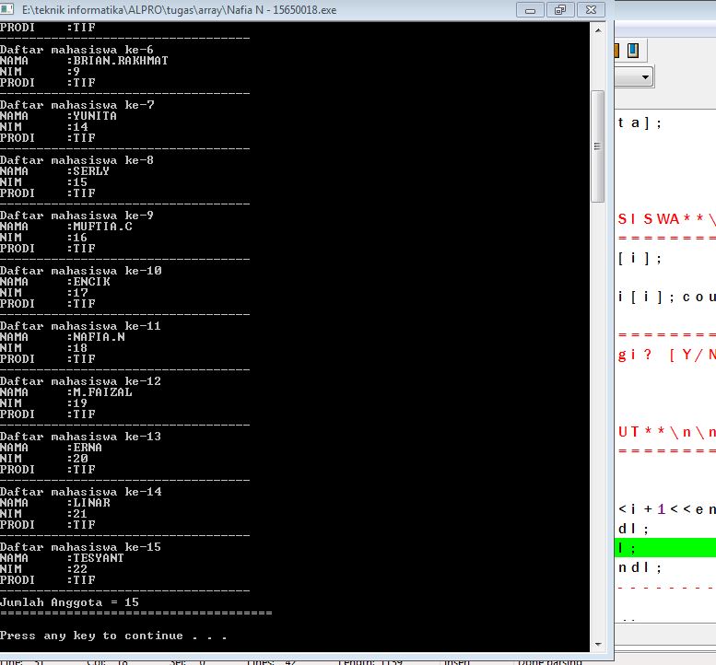Click the console scrollbar down arrow

click(x=598, y=645)
